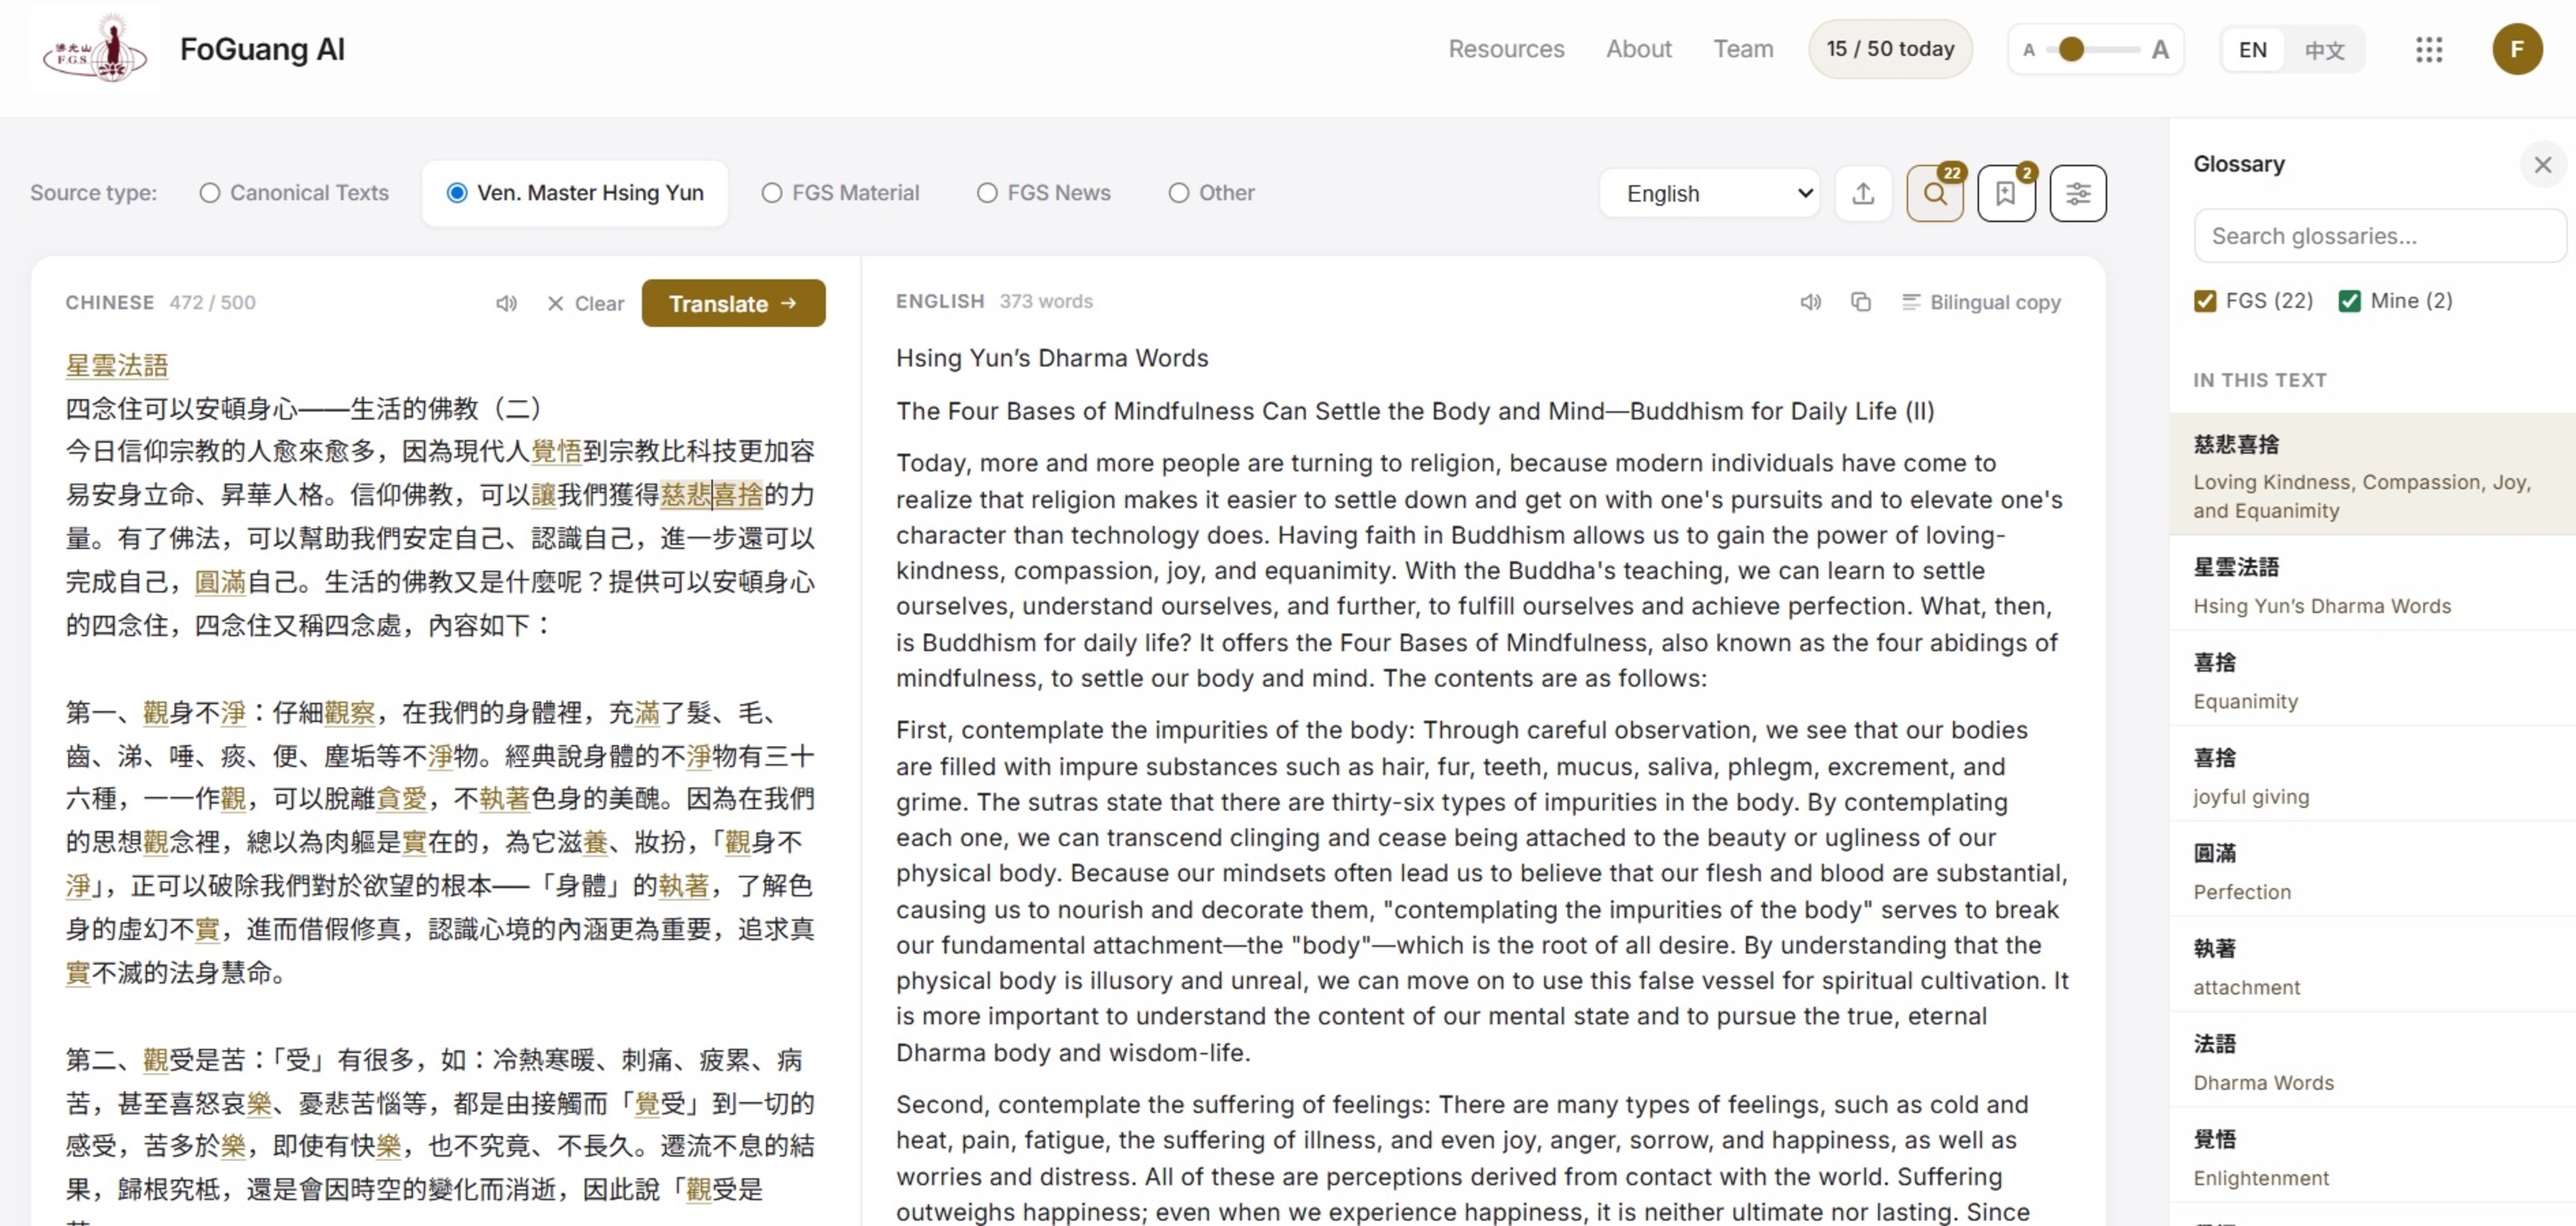Click highlighted term 圓滿 in Chinese text
Image resolution: width=2576 pixels, height=1226 pixels.
(220, 581)
